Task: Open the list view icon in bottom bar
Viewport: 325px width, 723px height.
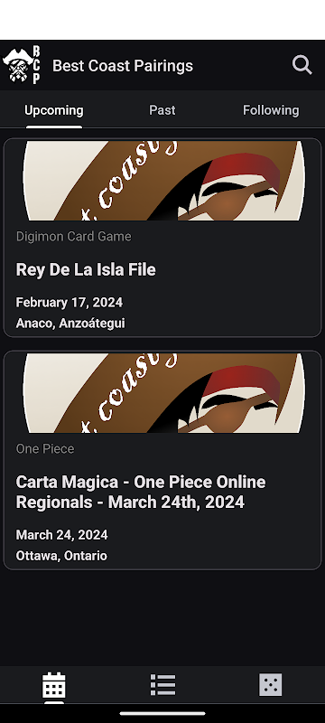Action: click(x=162, y=685)
